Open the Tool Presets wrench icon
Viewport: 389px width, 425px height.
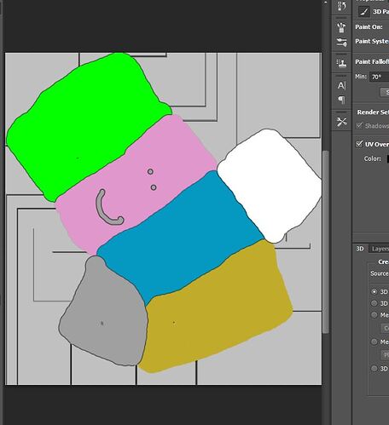341,122
